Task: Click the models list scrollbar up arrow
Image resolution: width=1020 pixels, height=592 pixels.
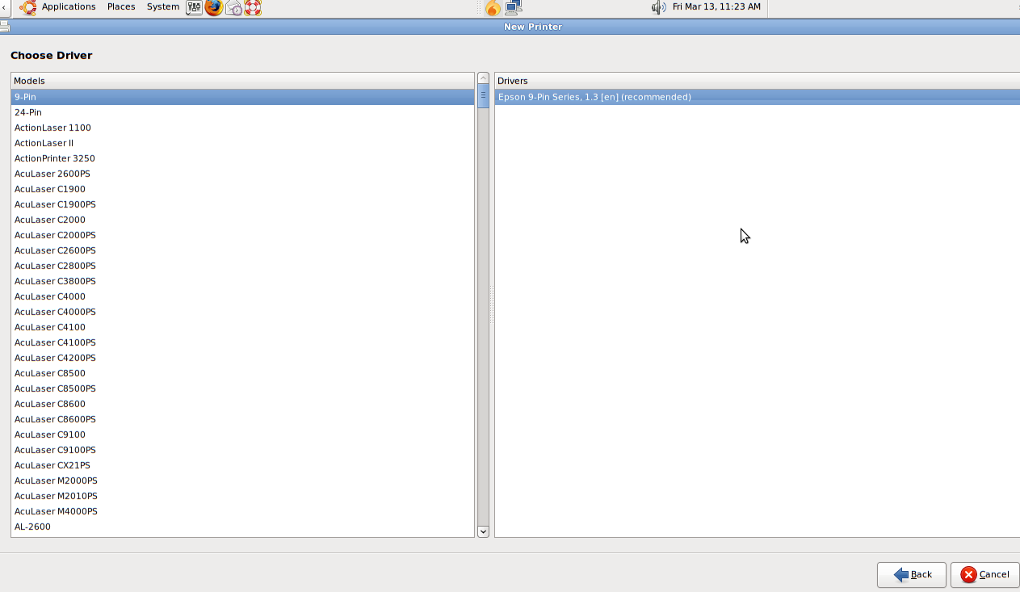Action: click(483, 78)
